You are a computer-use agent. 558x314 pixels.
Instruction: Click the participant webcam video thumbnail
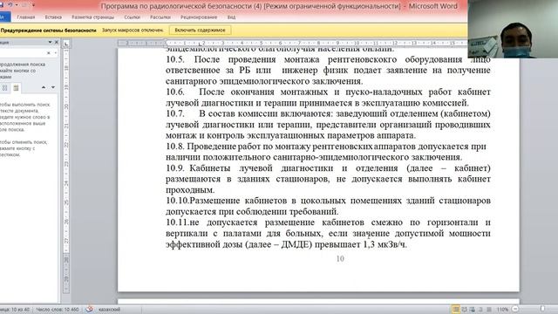coord(513,29)
